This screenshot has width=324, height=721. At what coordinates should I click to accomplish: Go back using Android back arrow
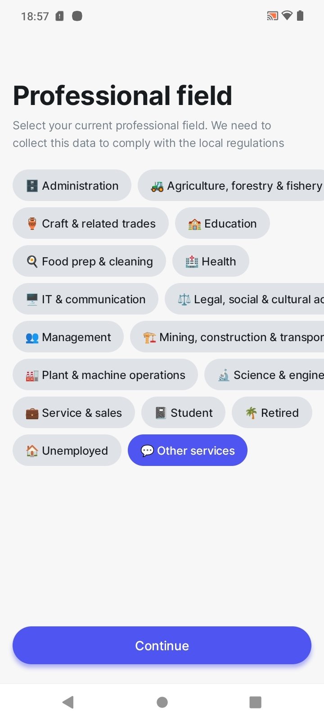tap(68, 702)
